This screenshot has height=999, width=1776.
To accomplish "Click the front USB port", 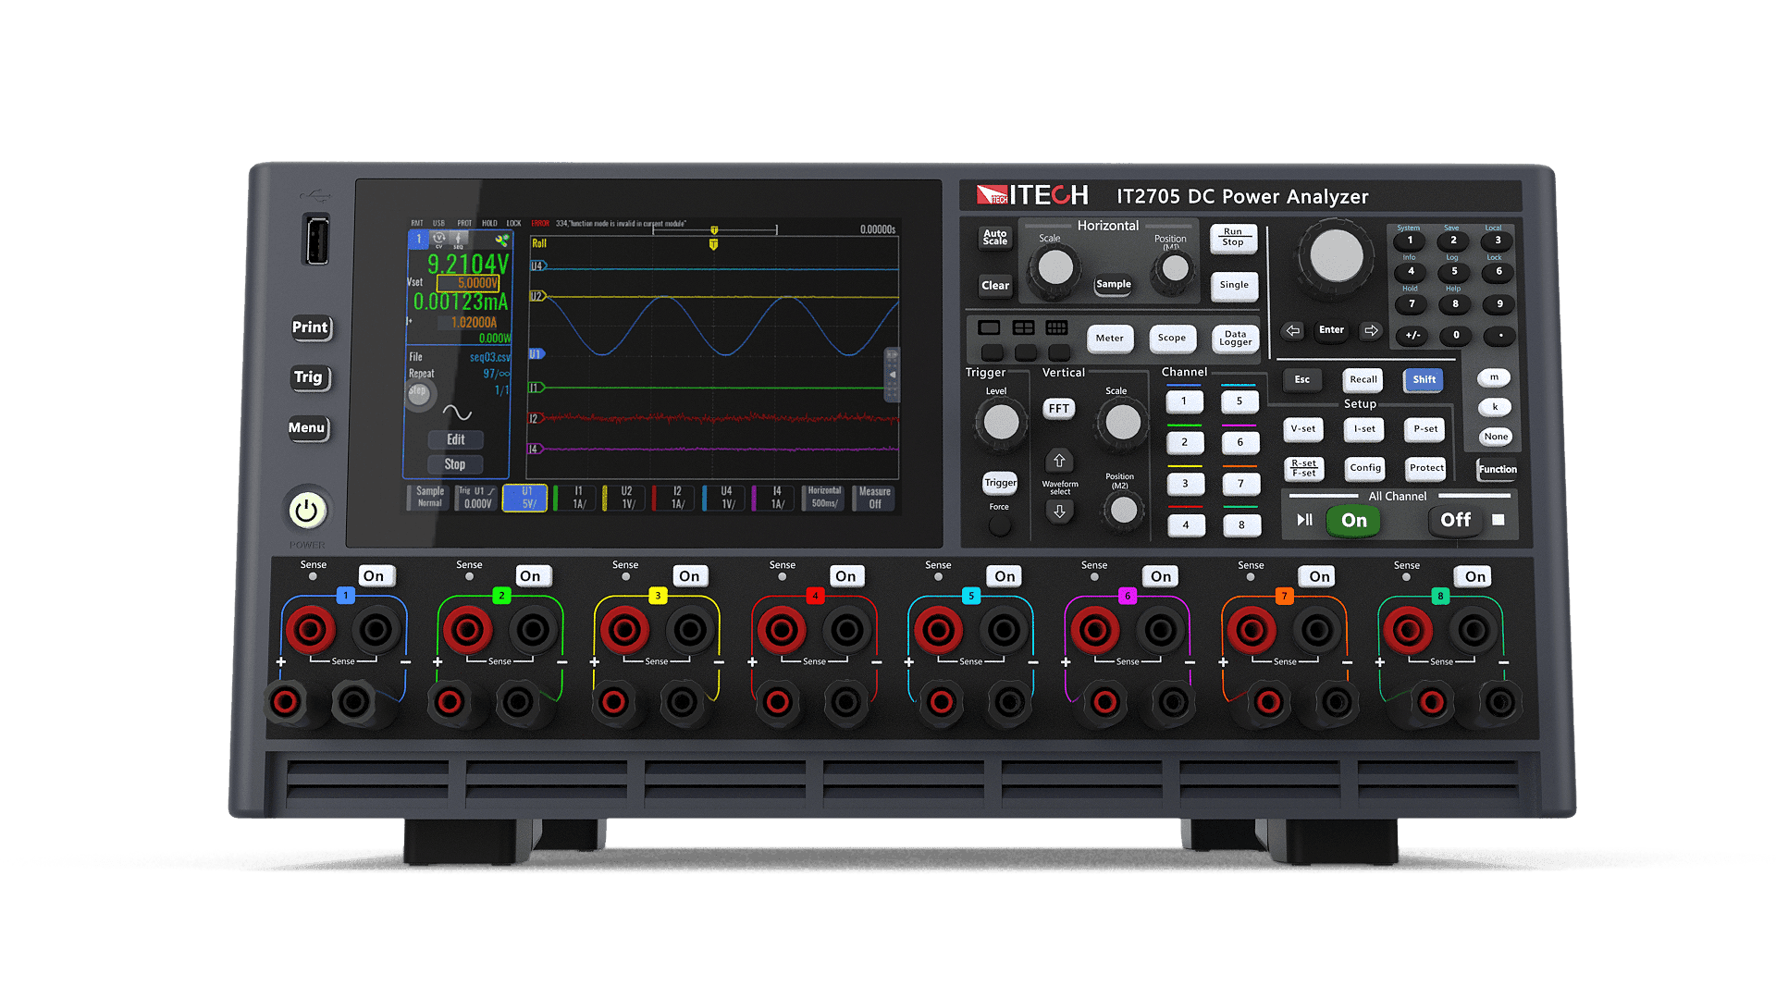I will point(316,240).
